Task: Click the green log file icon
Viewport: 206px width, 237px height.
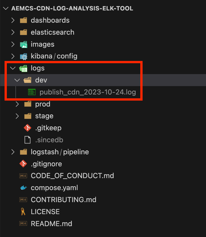Action: point(32,92)
